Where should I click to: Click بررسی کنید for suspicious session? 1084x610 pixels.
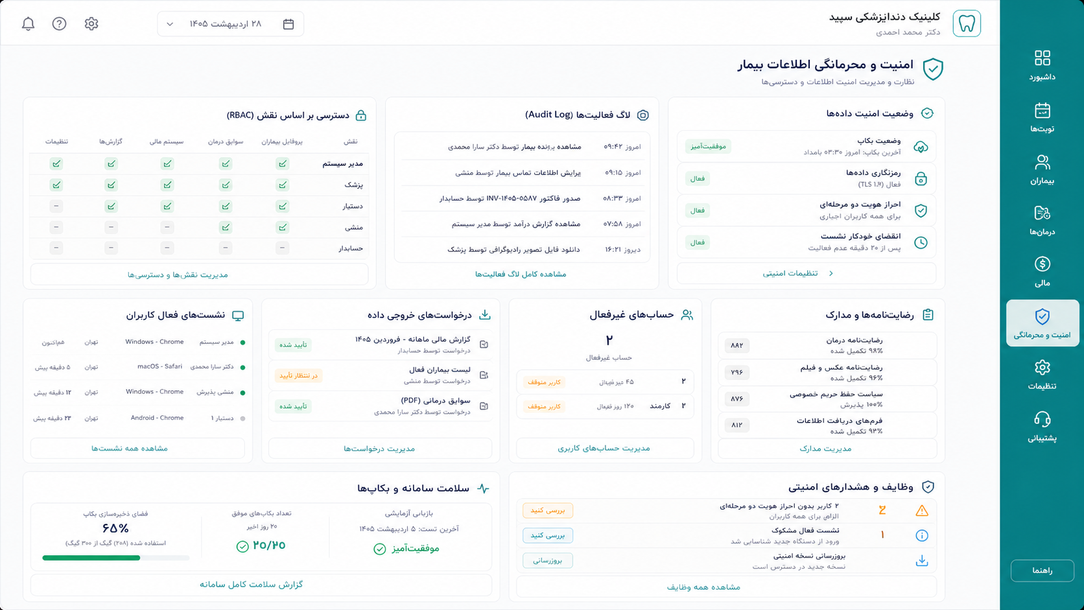tap(548, 535)
